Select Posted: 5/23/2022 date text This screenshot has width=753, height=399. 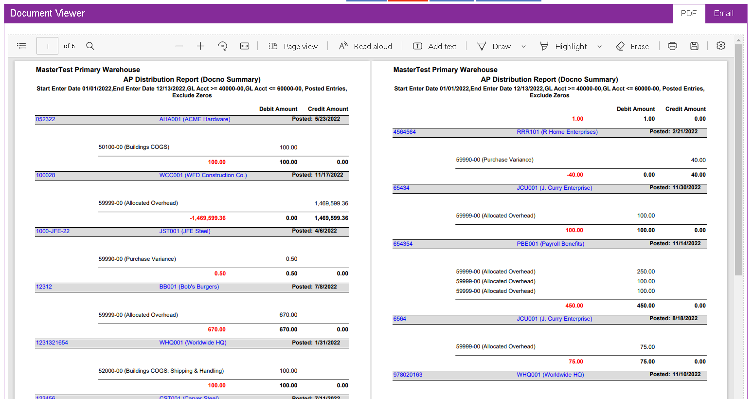316,119
